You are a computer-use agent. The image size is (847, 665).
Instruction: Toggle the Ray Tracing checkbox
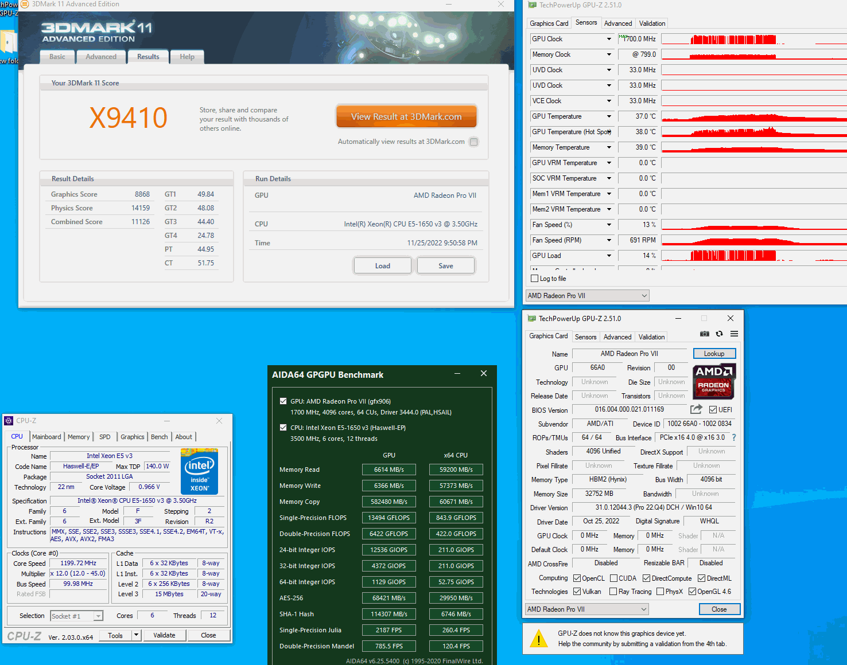tap(613, 592)
